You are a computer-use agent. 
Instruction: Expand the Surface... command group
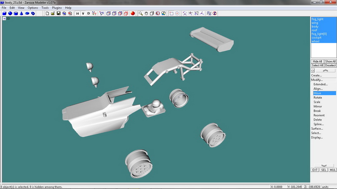317,129
